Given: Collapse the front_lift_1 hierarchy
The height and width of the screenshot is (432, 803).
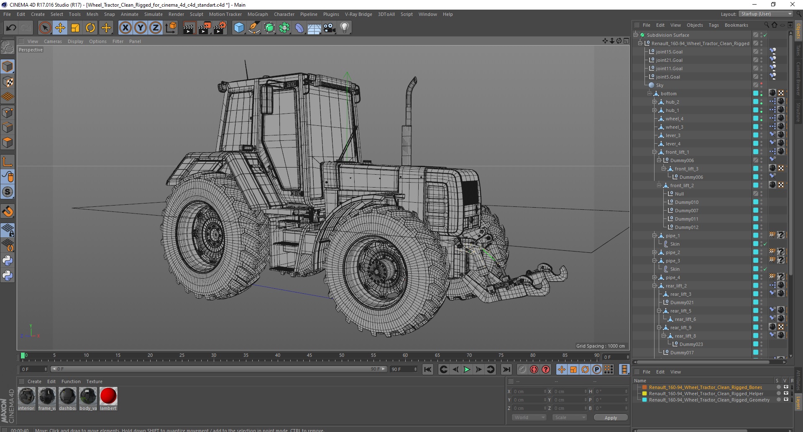Looking at the screenshot, I should point(655,152).
